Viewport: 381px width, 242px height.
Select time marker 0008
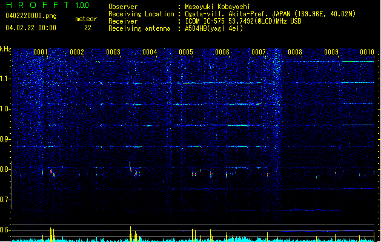295,52
